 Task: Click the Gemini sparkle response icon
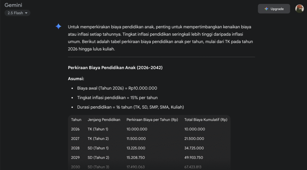(x=58, y=26)
